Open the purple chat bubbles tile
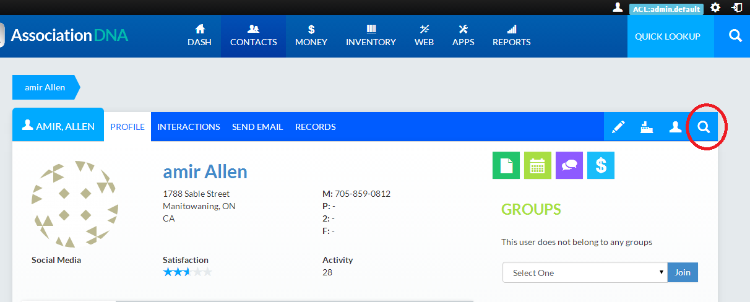Viewport: 750px width, 302px height. (x=569, y=165)
